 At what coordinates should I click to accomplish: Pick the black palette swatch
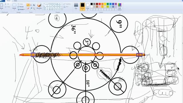(91, 4)
